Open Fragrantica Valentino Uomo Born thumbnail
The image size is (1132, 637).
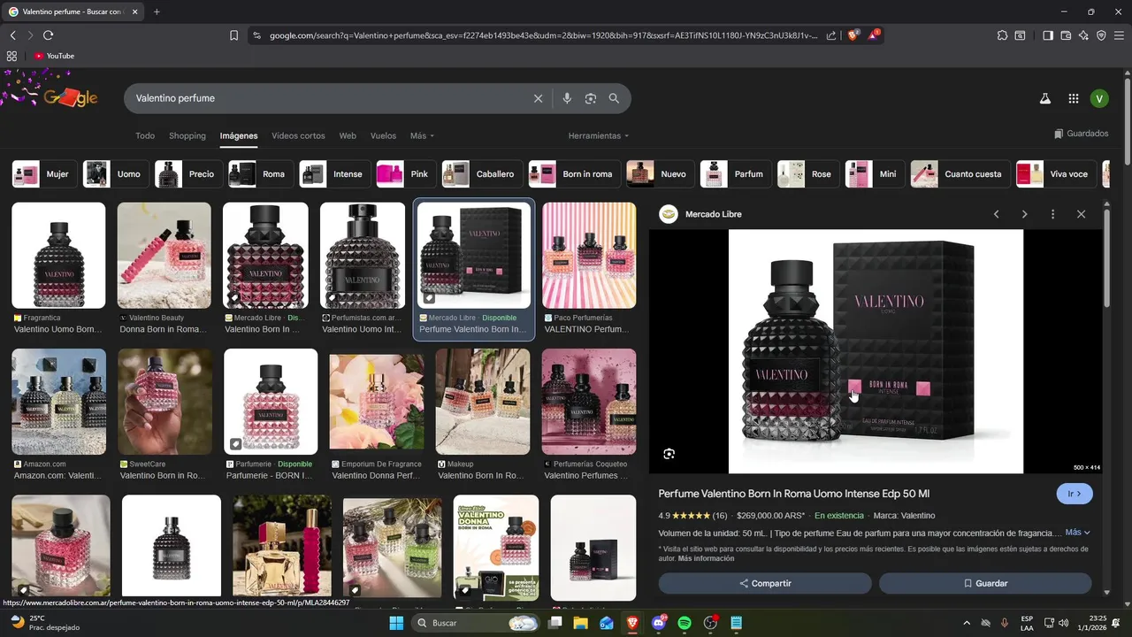point(58,256)
